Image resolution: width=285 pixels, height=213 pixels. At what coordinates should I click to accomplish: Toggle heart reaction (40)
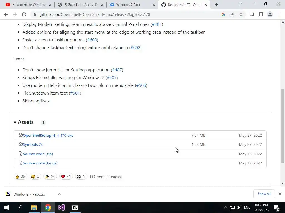pos(66,177)
